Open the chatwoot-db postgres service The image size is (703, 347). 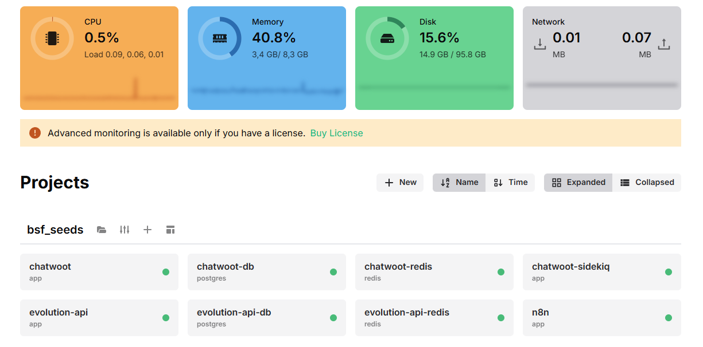point(267,272)
